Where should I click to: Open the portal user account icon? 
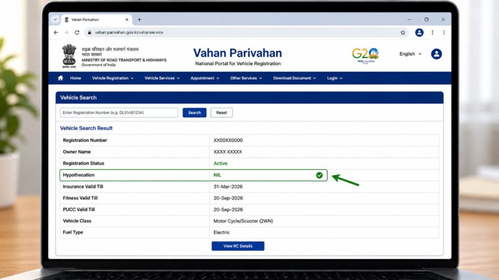point(436,54)
